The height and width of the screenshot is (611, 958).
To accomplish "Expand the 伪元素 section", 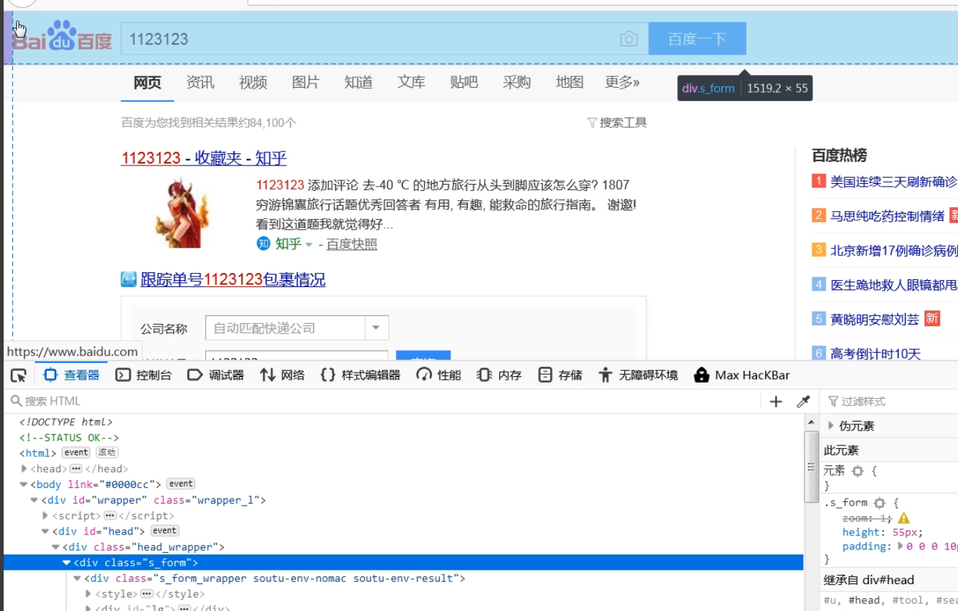I will (x=831, y=426).
